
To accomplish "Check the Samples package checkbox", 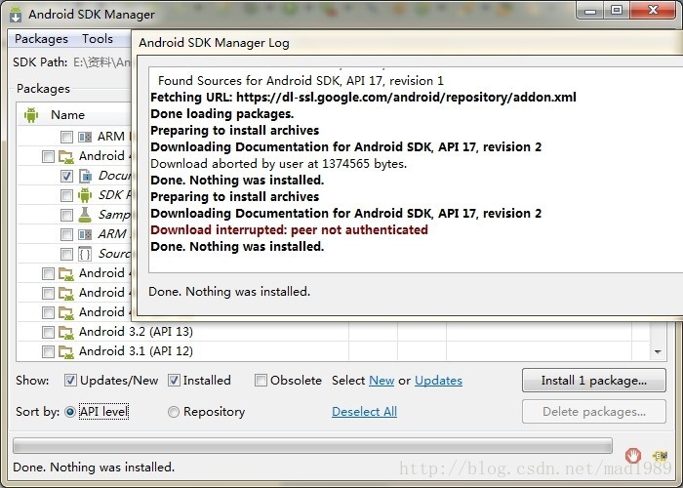I will pos(66,215).
